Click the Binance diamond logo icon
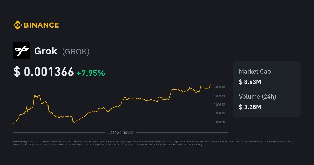This screenshot has width=314, height=165. (x=18, y=25)
